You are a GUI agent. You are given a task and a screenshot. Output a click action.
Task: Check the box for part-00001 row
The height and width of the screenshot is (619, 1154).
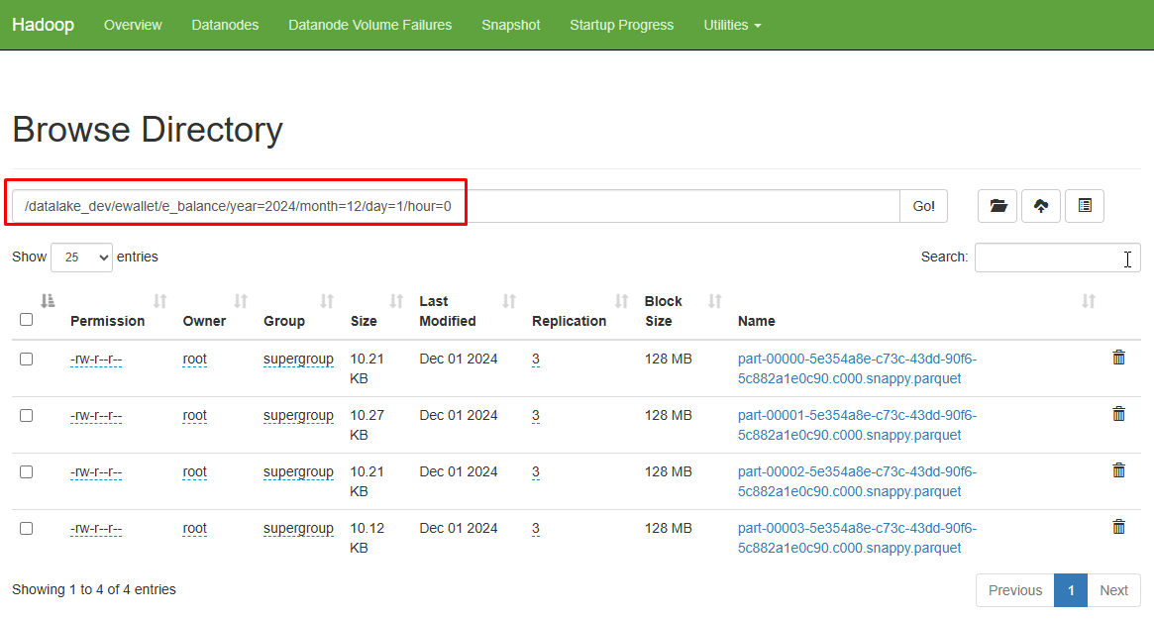pos(27,416)
